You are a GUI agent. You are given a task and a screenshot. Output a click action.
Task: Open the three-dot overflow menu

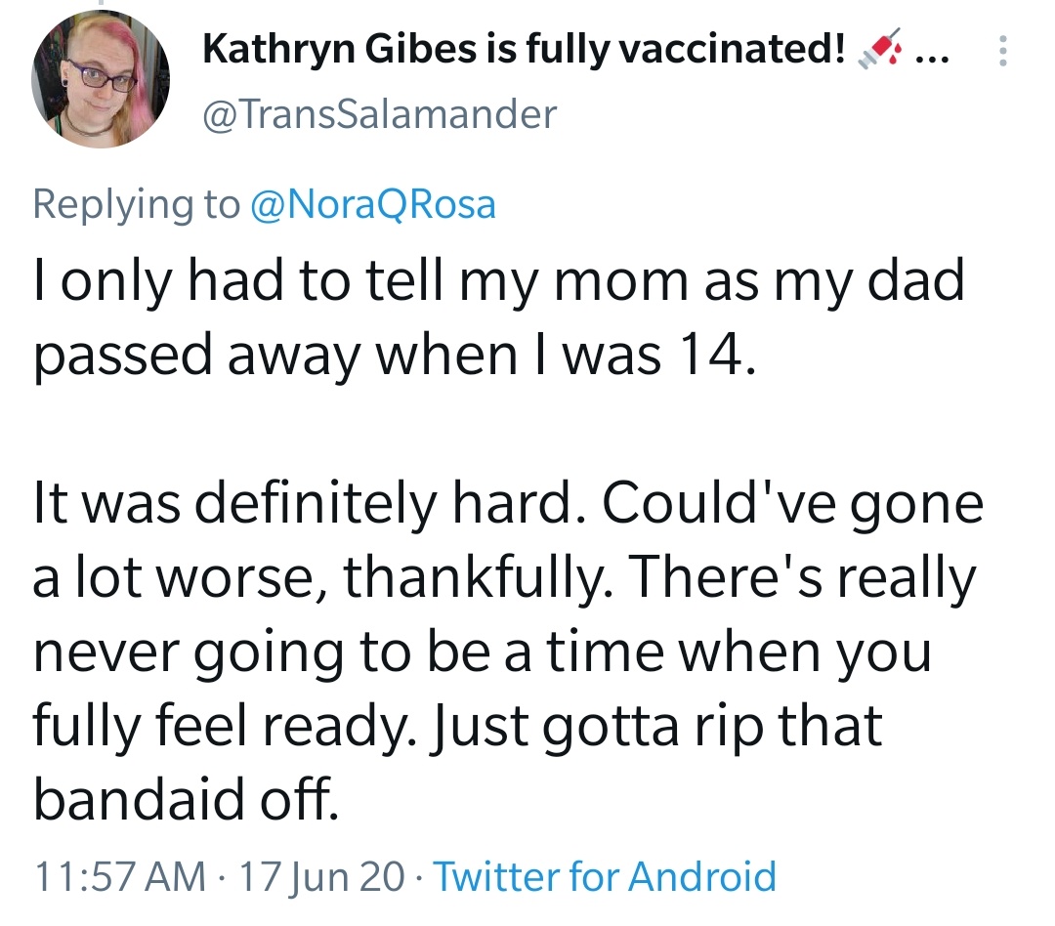click(x=1002, y=51)
